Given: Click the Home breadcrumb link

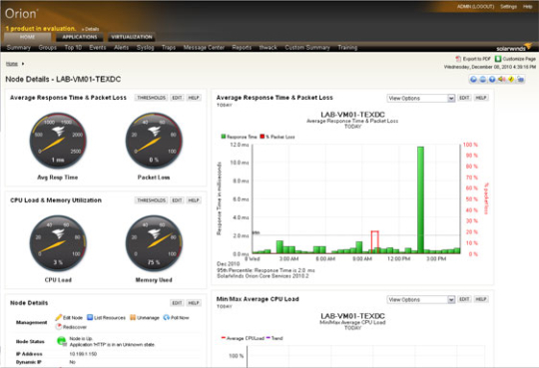Looking at the screenshot, I should [12, 64].
